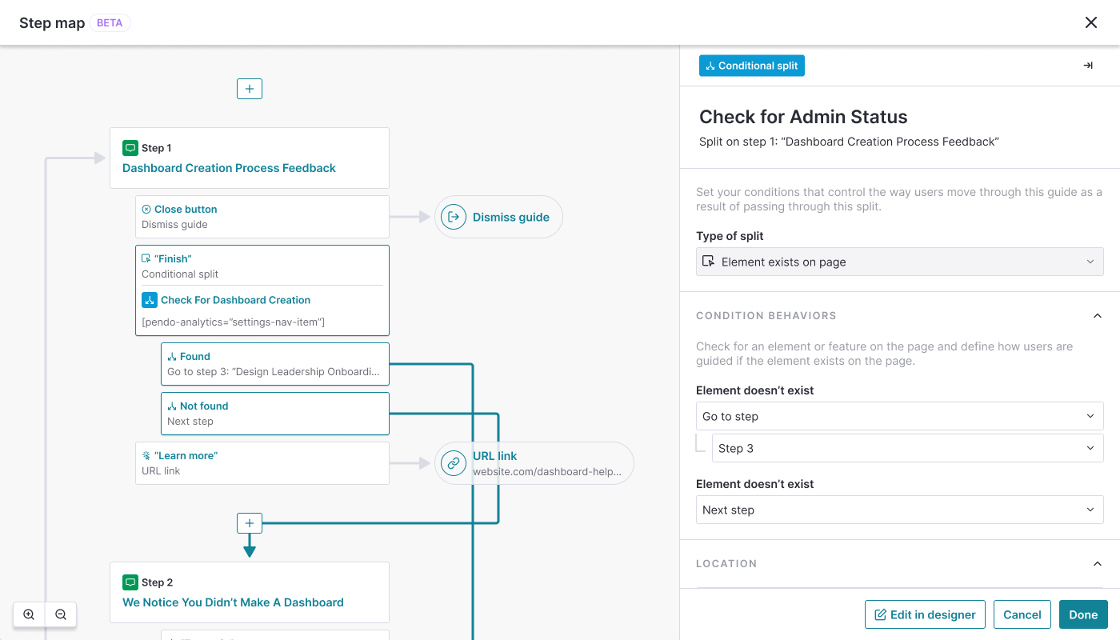Click the BETA badge next to Step map
Viewport: 1120px width, 640px height.
110,22
